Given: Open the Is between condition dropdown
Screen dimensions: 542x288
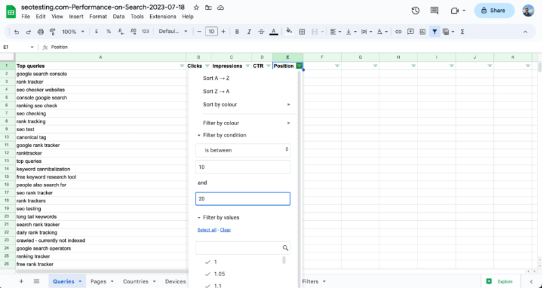Looking at the screenshot, I should click(242, 150).
